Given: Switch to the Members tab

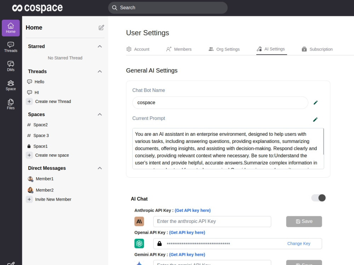Looking at the screenshot, I should (x=179, y=49).
